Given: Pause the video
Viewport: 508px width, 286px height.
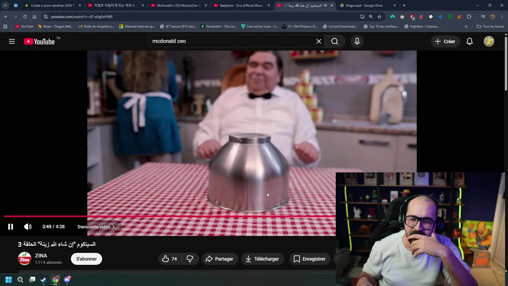Looking at the screenshot, I should click(11, 227).
